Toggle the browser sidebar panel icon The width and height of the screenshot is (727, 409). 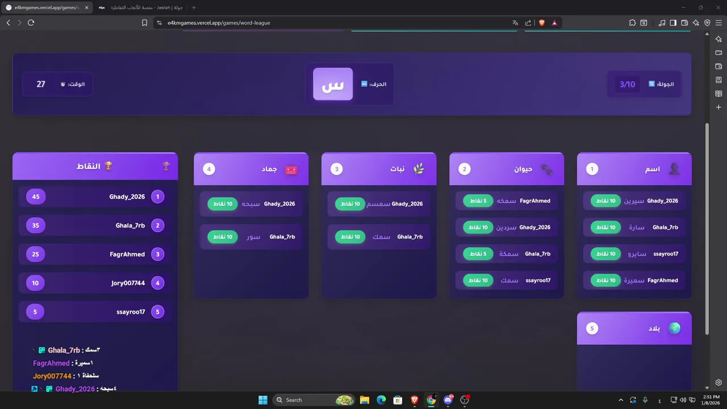673,23
